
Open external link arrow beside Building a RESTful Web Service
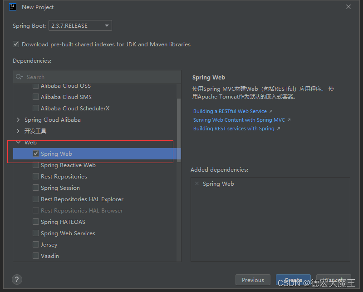pos(271,111)
